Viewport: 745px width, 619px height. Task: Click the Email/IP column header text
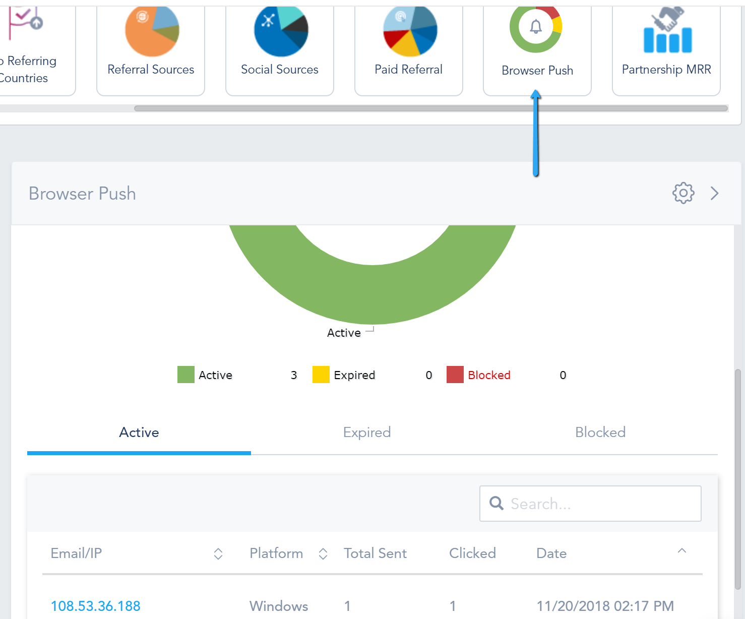coord(76,553)
